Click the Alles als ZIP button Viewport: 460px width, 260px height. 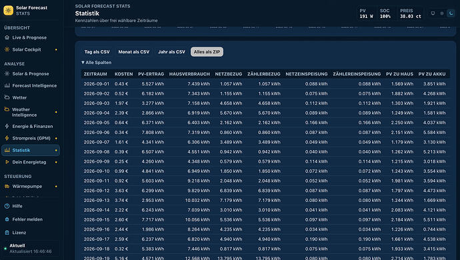[x=207, y=51]
